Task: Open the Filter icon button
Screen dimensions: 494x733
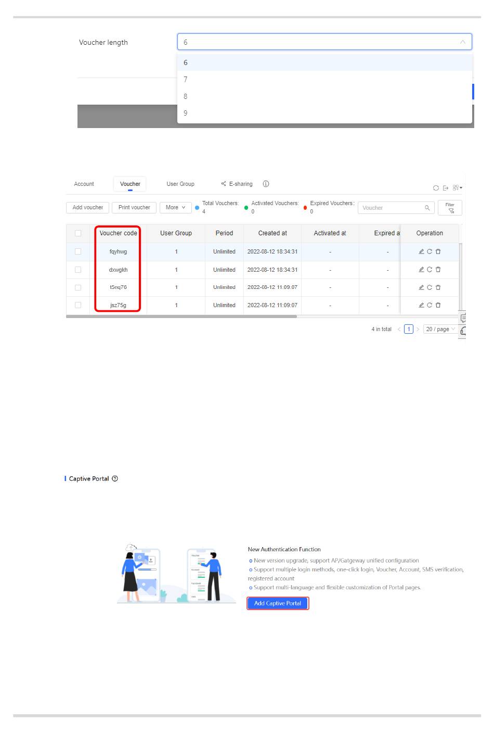Action: pos(450,208)
